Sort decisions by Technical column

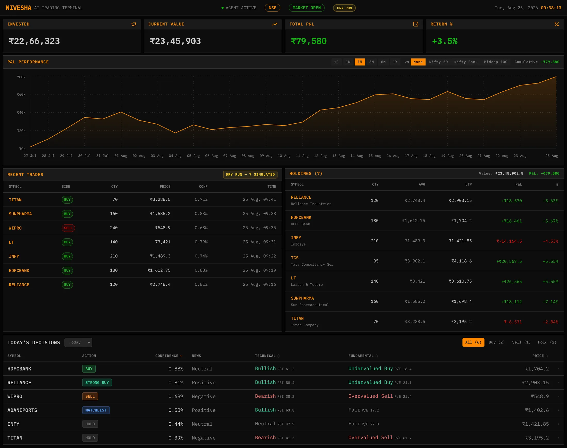click(x=267, y=356)
